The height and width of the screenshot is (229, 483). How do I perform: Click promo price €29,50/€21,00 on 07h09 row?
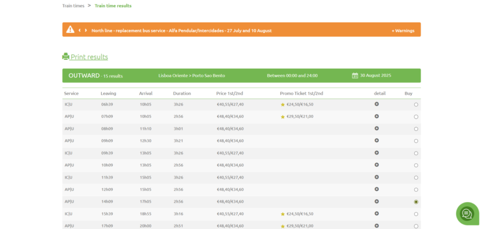tap(300, 116)
